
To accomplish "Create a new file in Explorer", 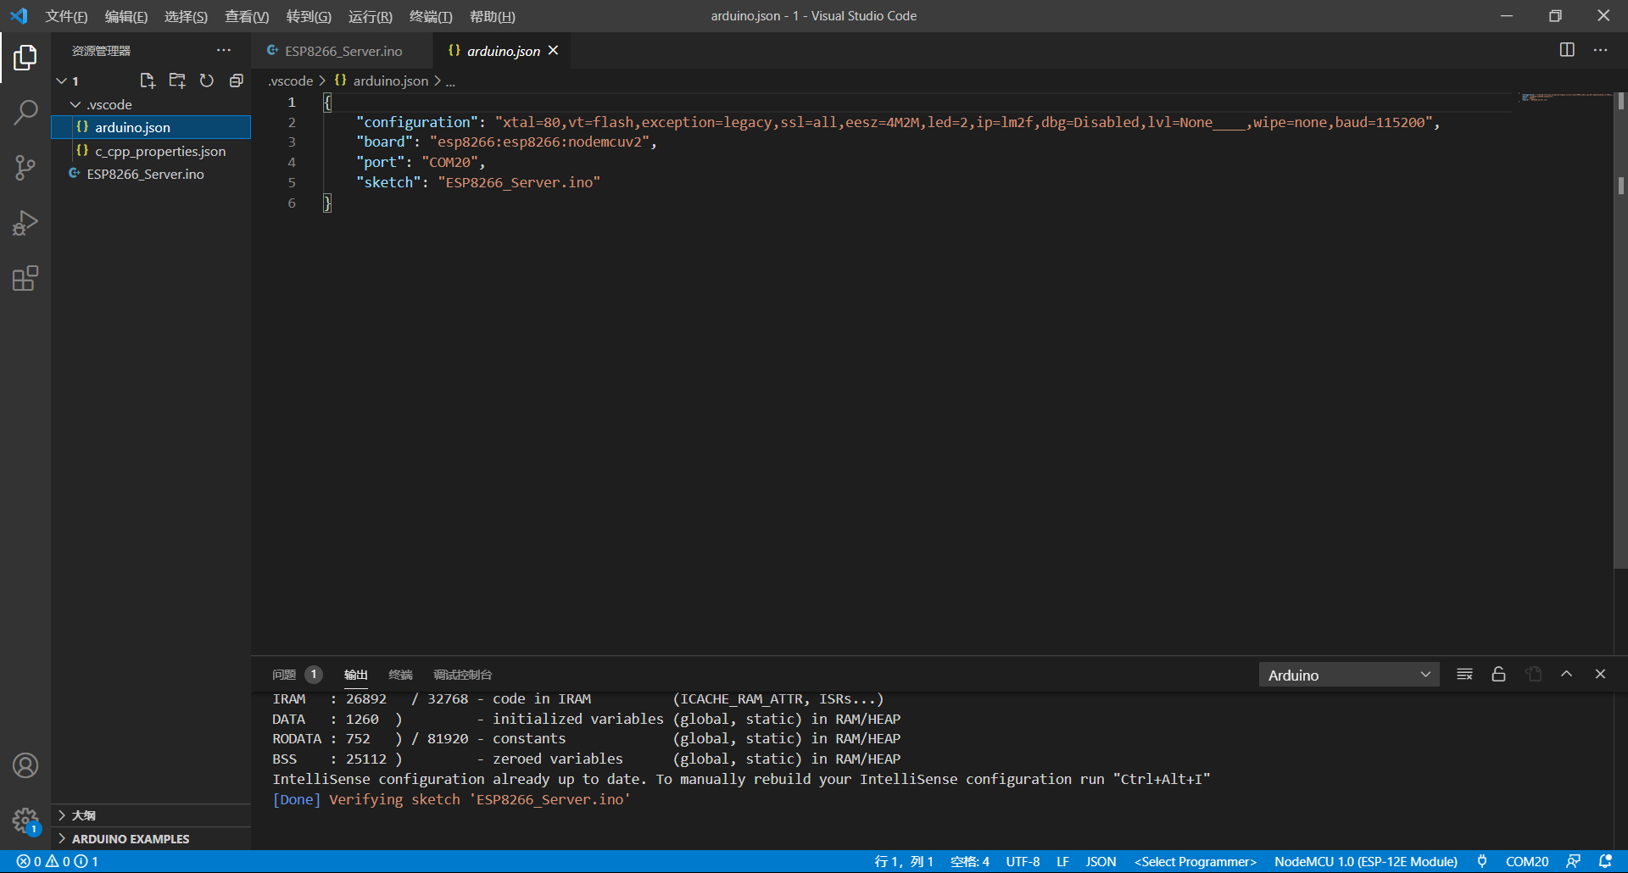I will (148, 81).
